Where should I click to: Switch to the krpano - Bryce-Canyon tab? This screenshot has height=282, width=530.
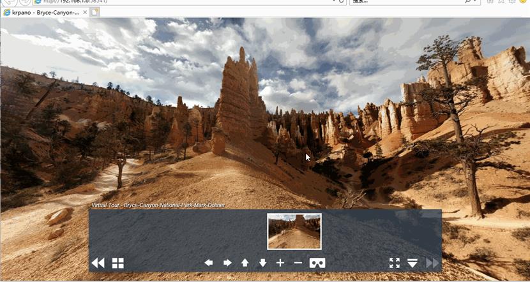coord(45,12)
